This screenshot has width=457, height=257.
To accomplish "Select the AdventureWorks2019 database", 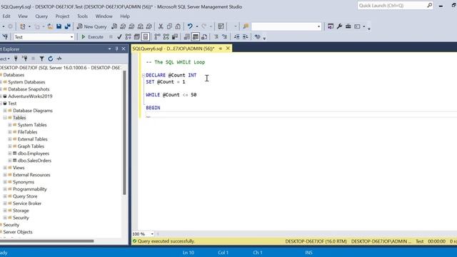I will tap(30, 96).
